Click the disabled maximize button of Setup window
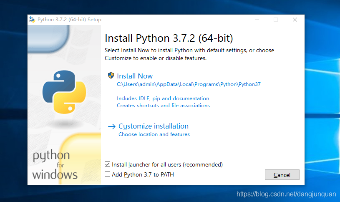 pyautogui.click(x=276, y=20)
